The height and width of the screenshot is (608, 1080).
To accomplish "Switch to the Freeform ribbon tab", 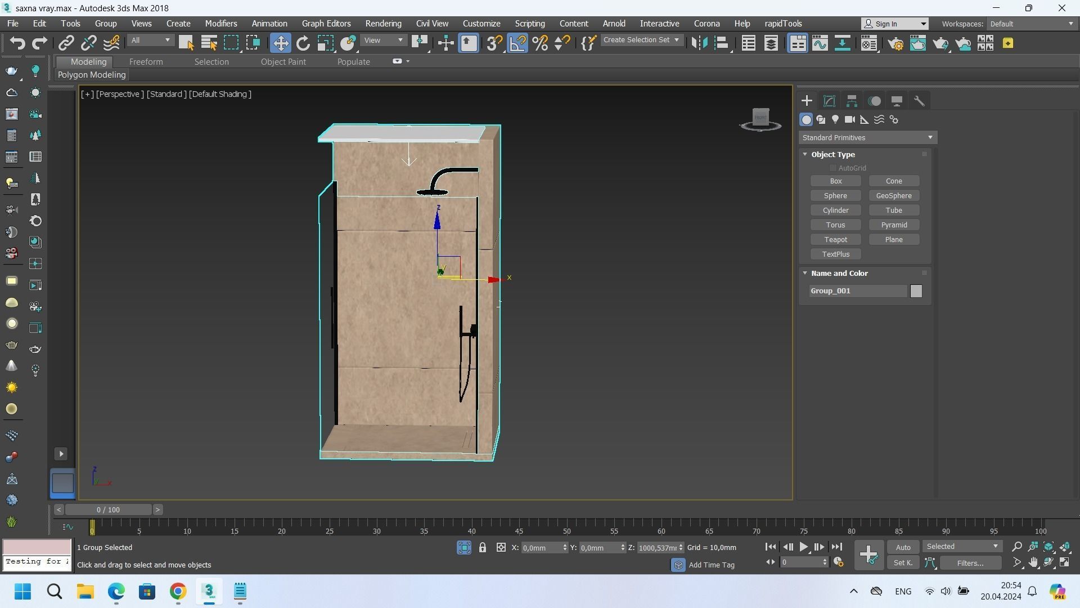I will click(x=146, y=62).
